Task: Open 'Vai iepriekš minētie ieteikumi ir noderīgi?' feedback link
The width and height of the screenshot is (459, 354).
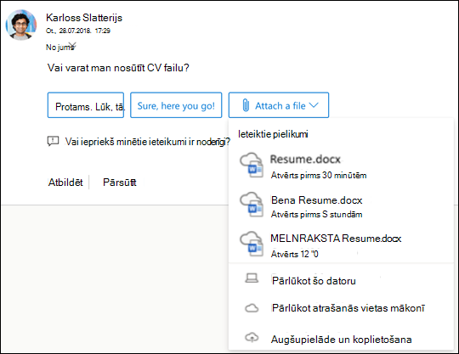Action: click(148, 142)
